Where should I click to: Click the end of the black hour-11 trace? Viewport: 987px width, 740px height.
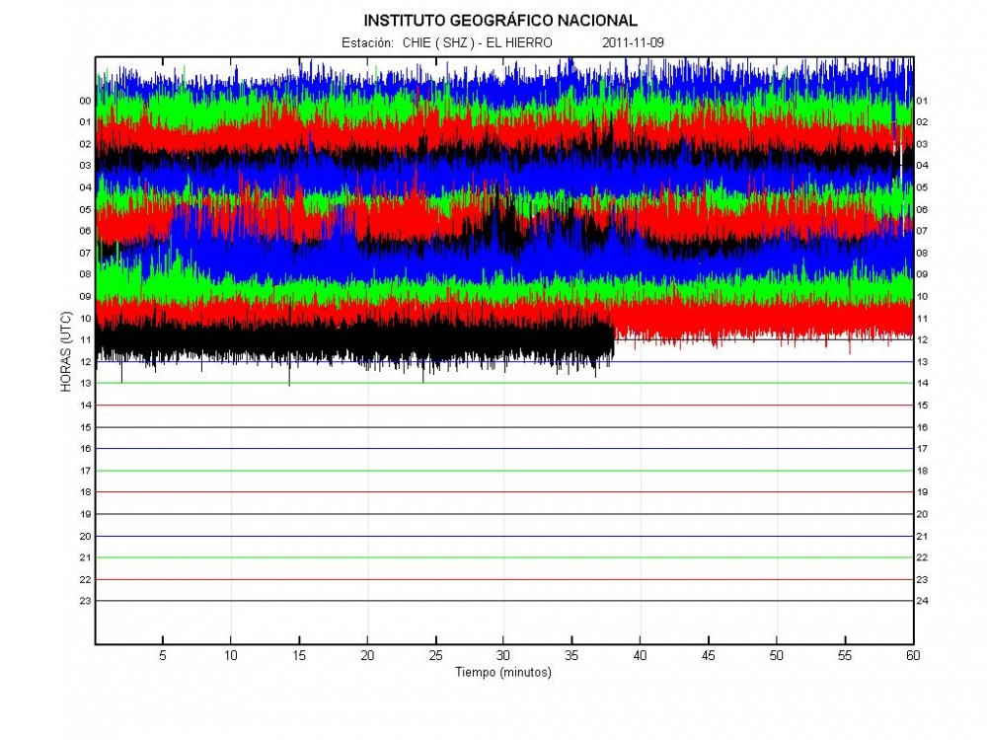(613, 341)
